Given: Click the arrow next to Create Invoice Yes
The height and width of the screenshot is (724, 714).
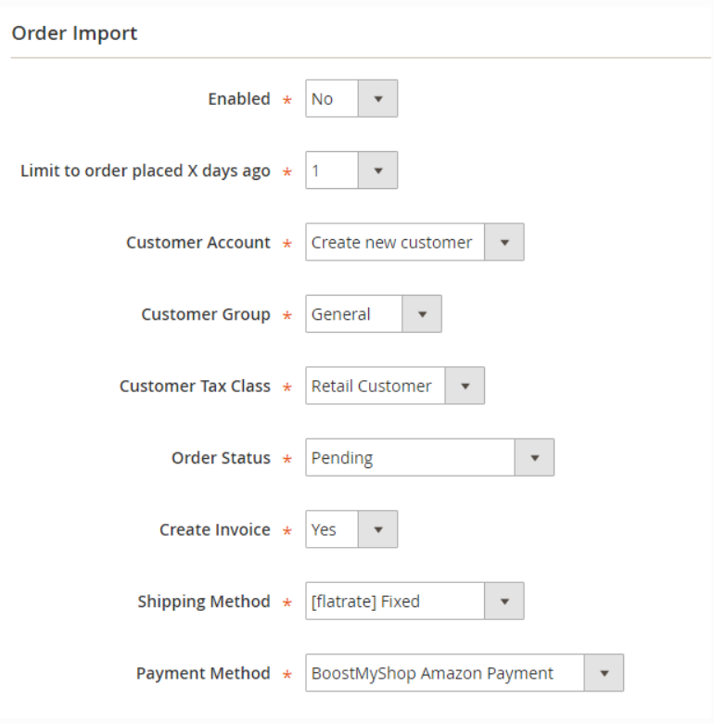Looking at the screenshot, I should tap(377, 529).
